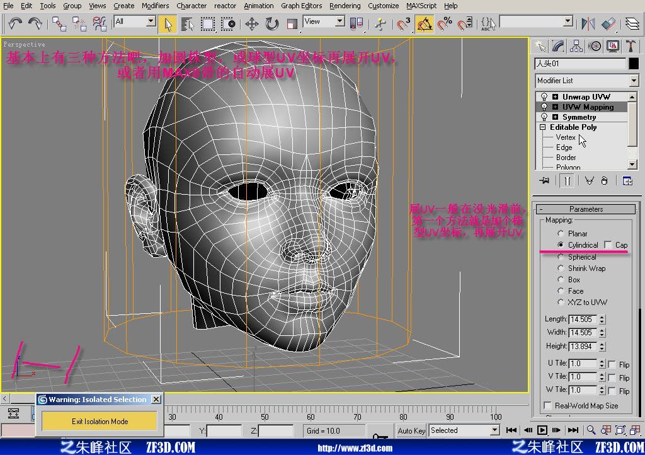Select the Select and Link tool
This screenshot has width=645, height=455.
(59, 23)
